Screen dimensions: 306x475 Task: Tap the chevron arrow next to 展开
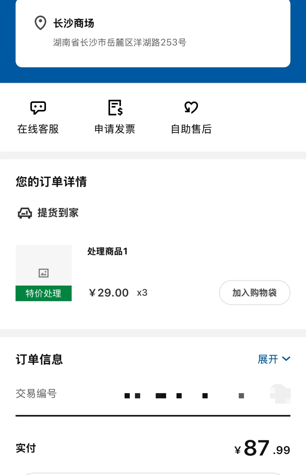tap(286, 359)
